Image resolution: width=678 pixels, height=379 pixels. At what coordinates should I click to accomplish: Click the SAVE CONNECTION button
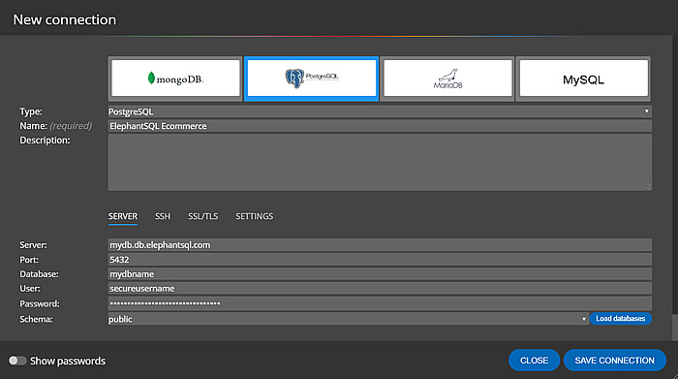click(614, 360)
